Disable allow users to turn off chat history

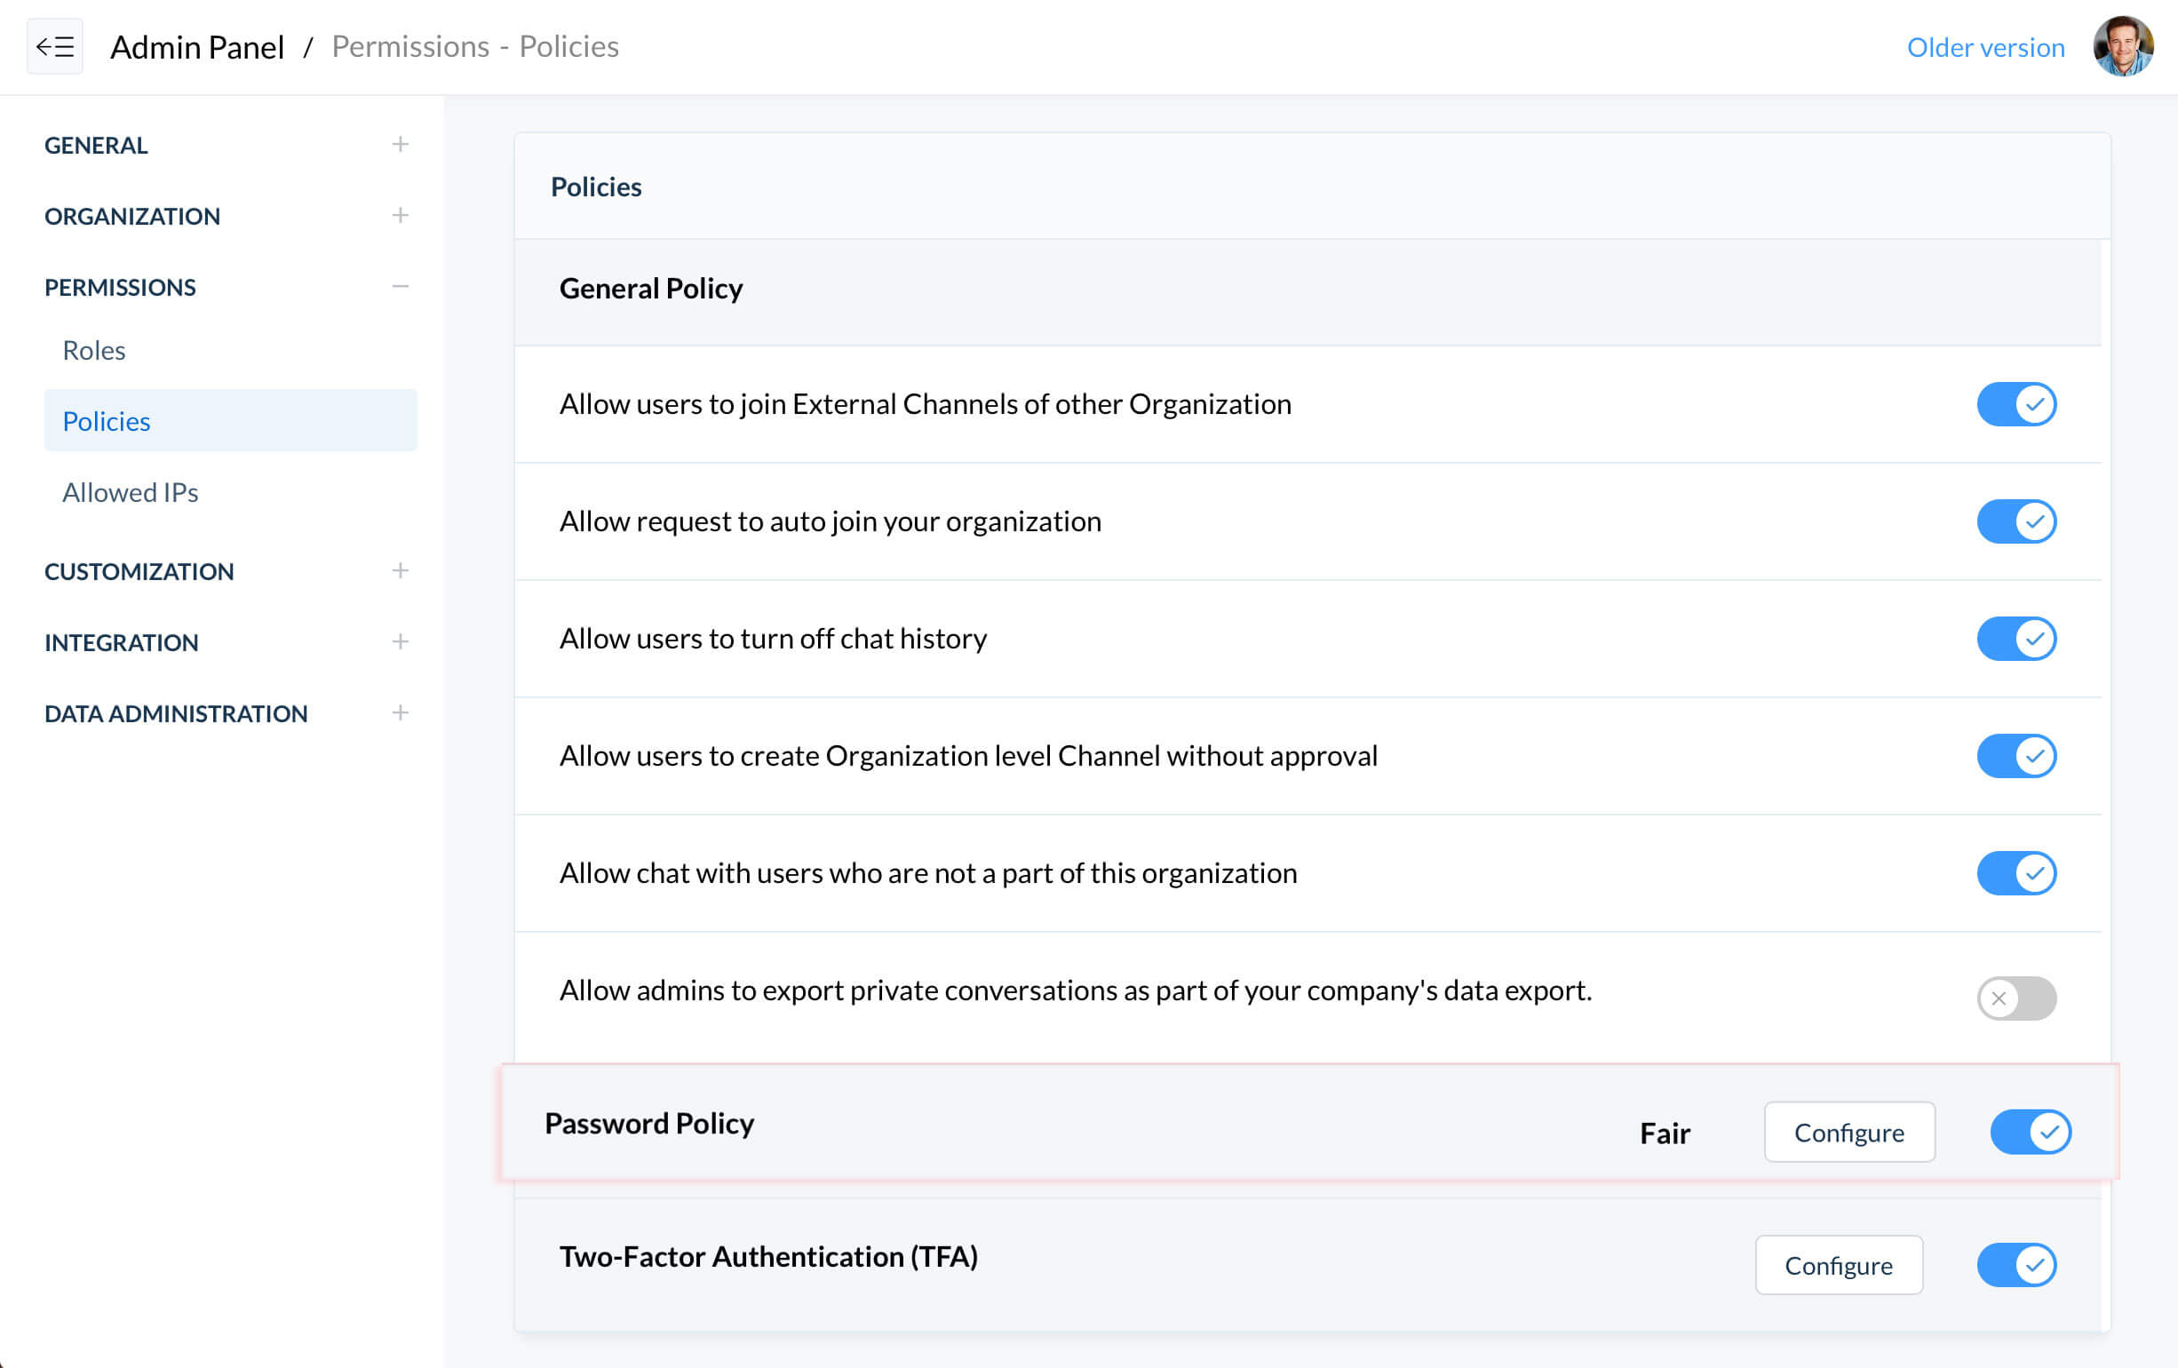(2017, 638)
